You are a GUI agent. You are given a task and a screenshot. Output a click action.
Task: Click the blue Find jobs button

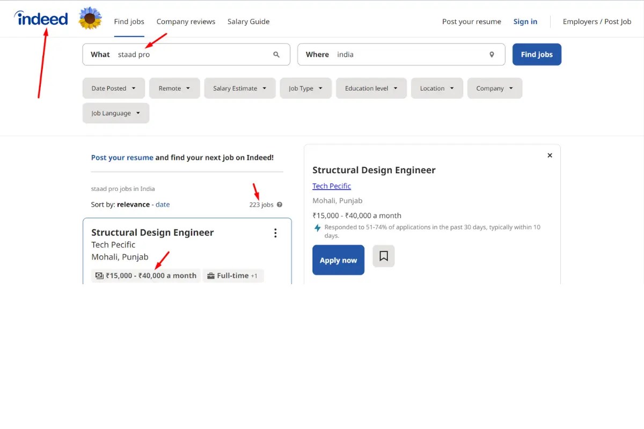coord(537,55)
